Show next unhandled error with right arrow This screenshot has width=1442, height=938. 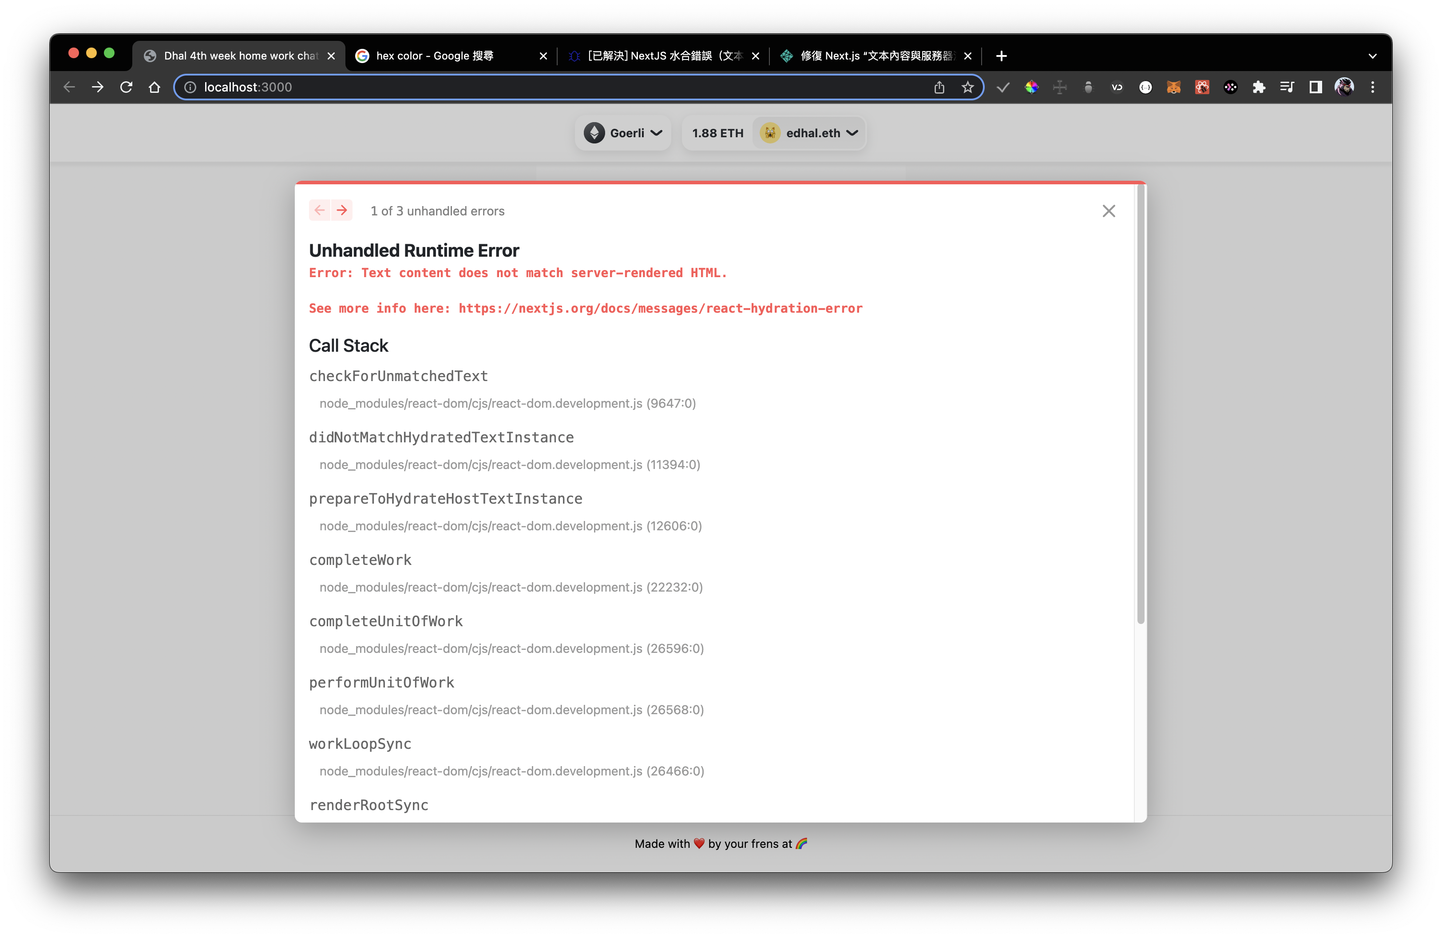(342, 210)
